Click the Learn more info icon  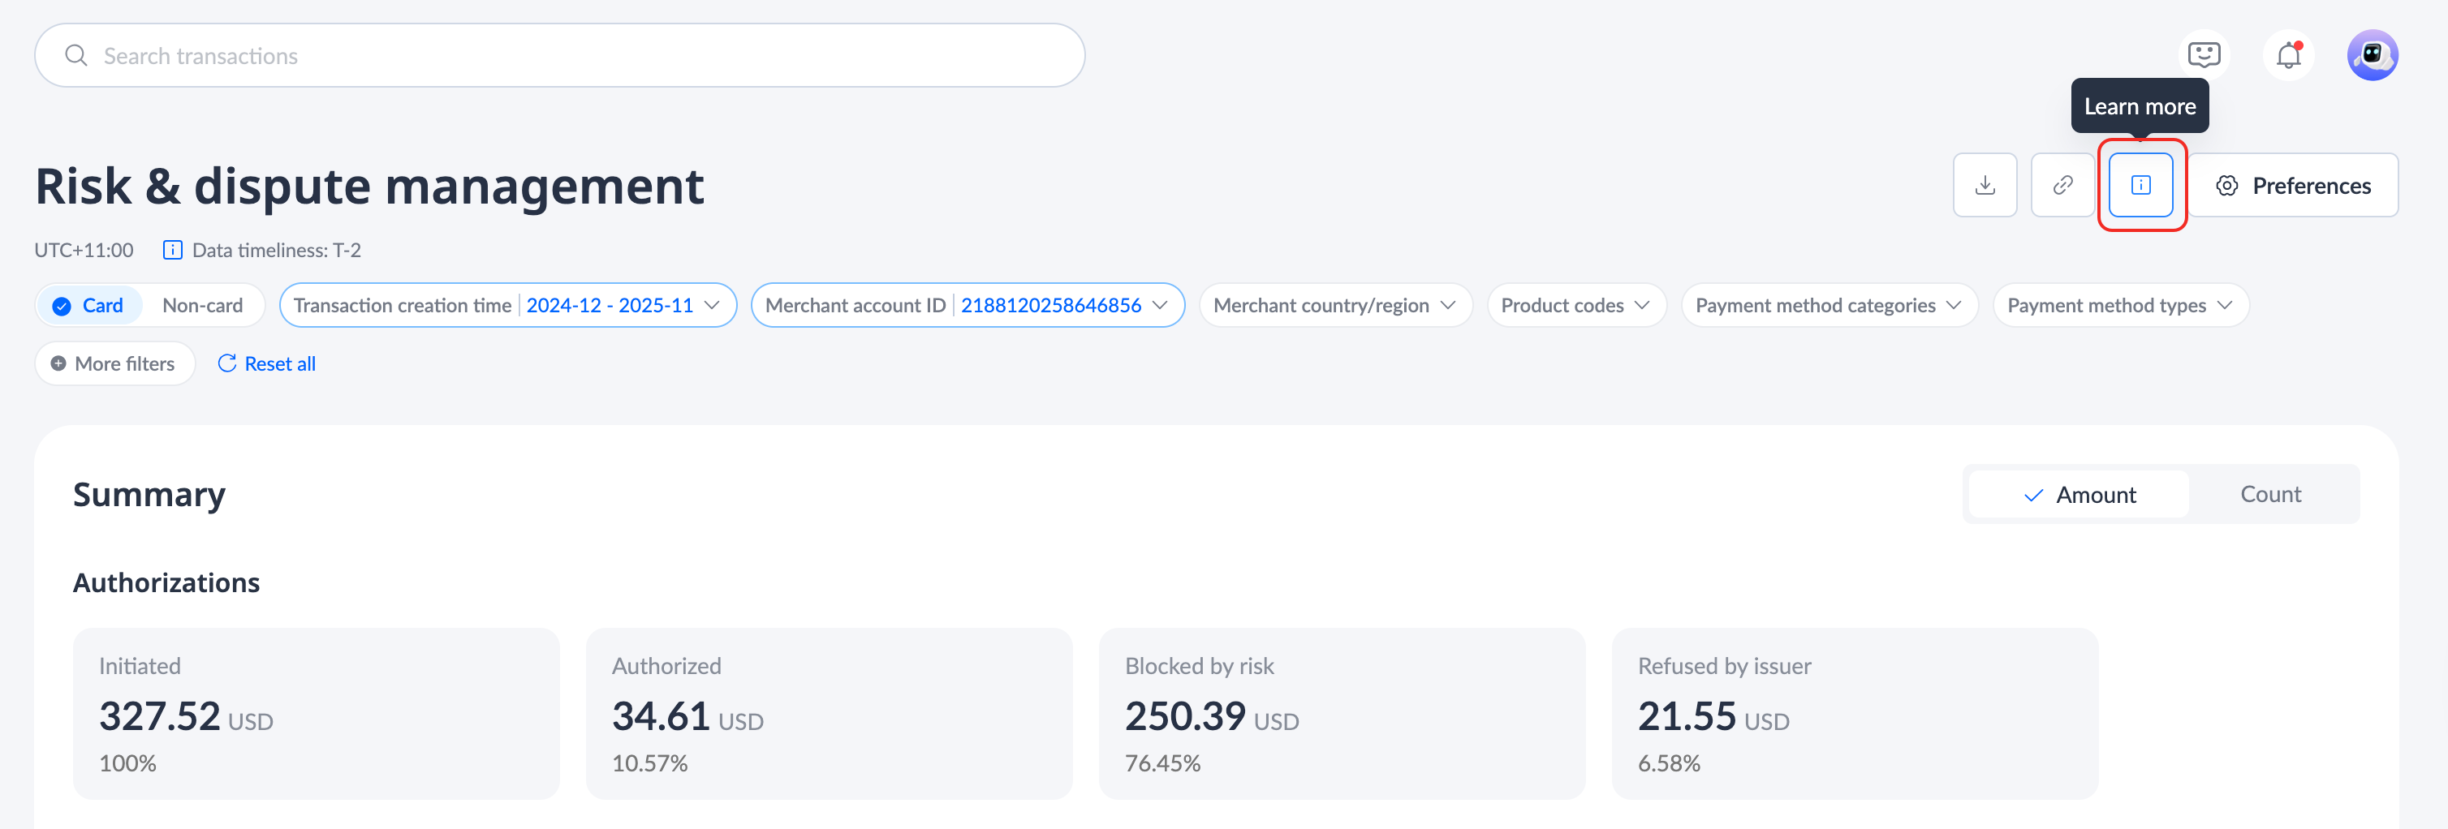(x=2140, y=185)
